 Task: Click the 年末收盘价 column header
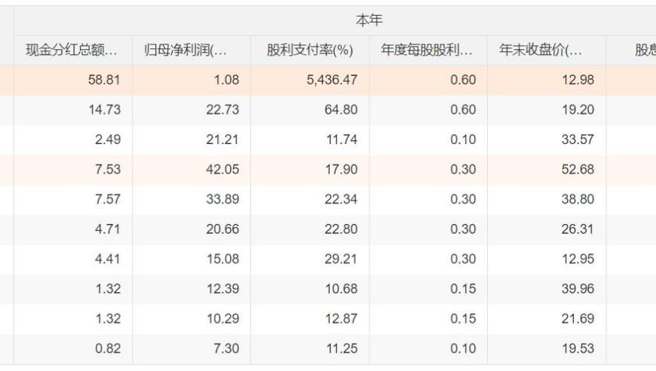click(x=547, y=51)
